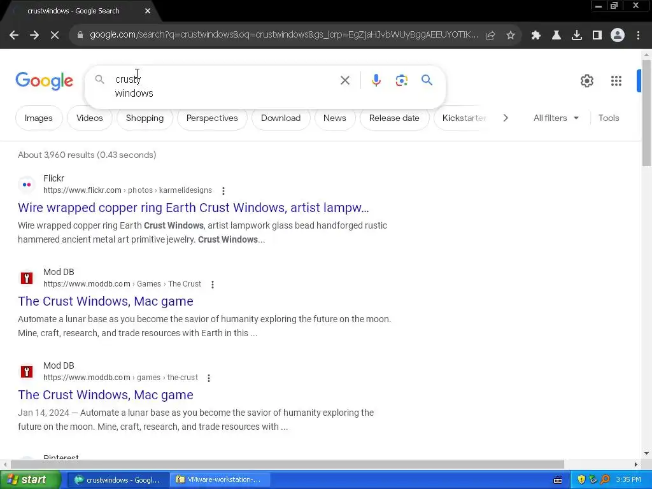
Task: Open options for Flickr result
Action: 223,191
